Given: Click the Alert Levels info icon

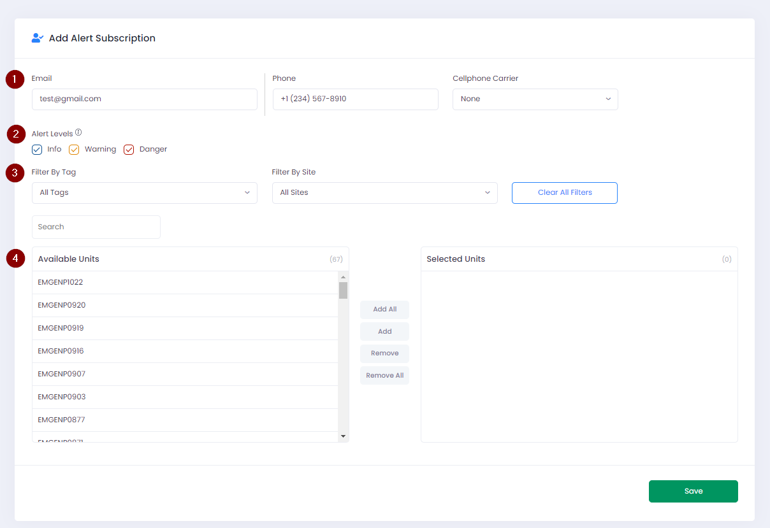Looking at the screenshot, I should 78,133.
